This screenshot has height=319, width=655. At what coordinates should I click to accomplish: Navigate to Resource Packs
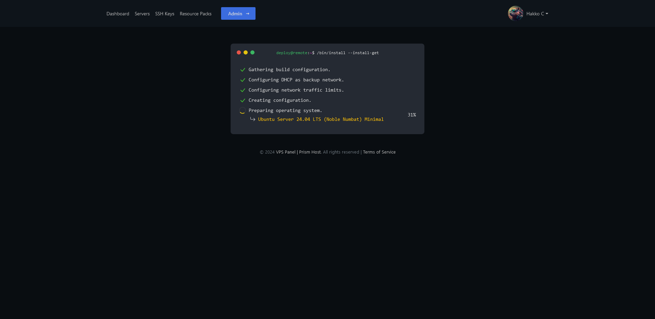pyautogui.click(x=195, y=14)
